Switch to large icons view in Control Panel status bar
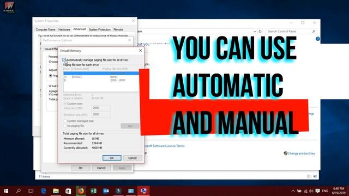The width and height of the screenshot is (349, 196). (315, 176)
